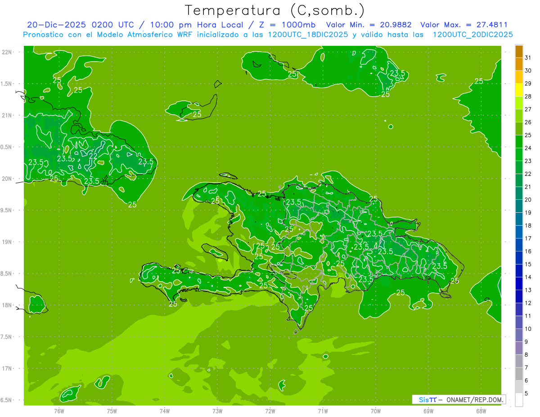Click the '76W' longitude axis label

(x=59, y=411)
